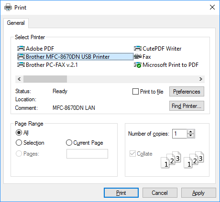Open the General tab
The height and width of the screenshot is (202, 220).
click(x=16, y=23)
